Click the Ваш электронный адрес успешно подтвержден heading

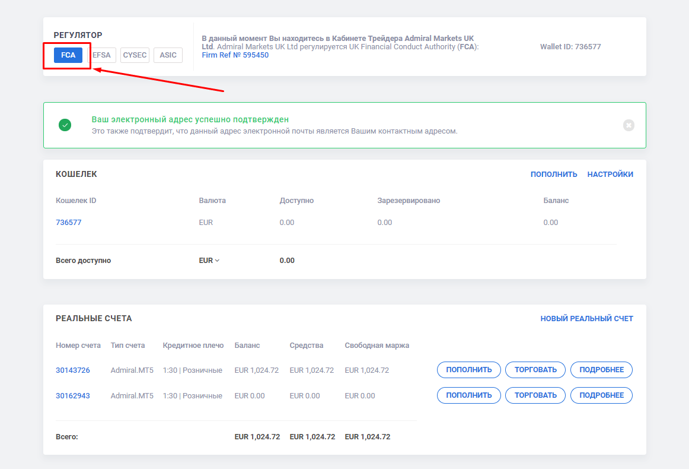point(190,119)
